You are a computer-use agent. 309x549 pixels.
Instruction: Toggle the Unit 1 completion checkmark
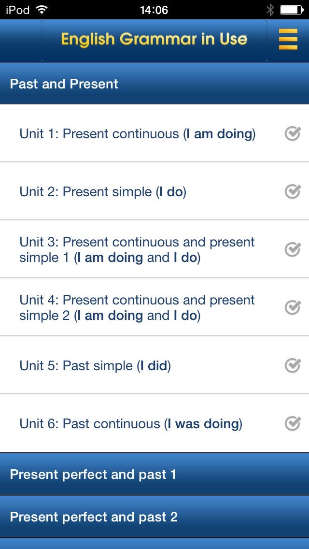(x=293, y=133)
